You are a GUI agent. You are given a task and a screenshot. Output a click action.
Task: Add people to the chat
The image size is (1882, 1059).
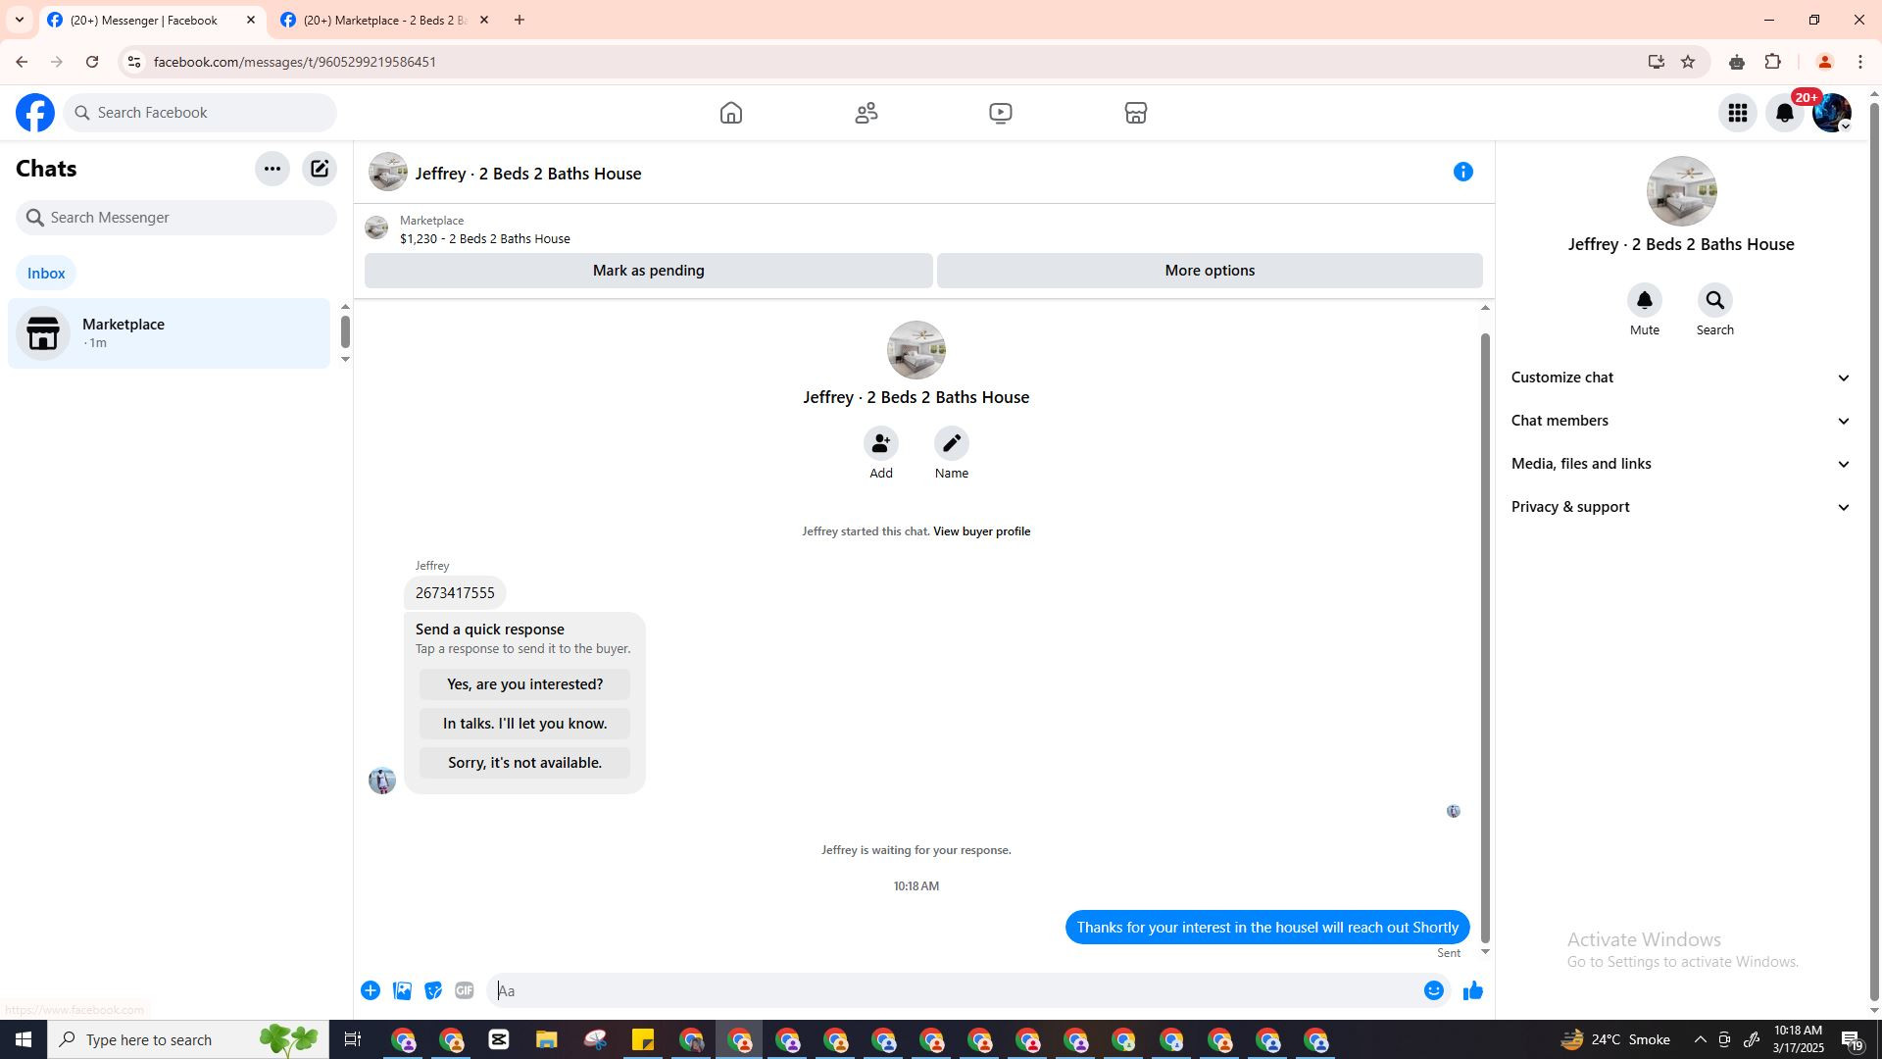pos(880,443)
